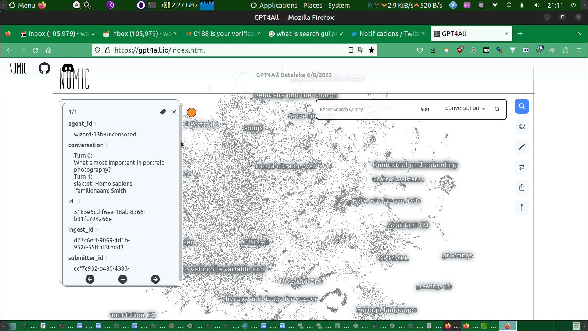Screen dimensions: 588x331
Task: Open the extensions puzzle icon
Action: point(566,50)
